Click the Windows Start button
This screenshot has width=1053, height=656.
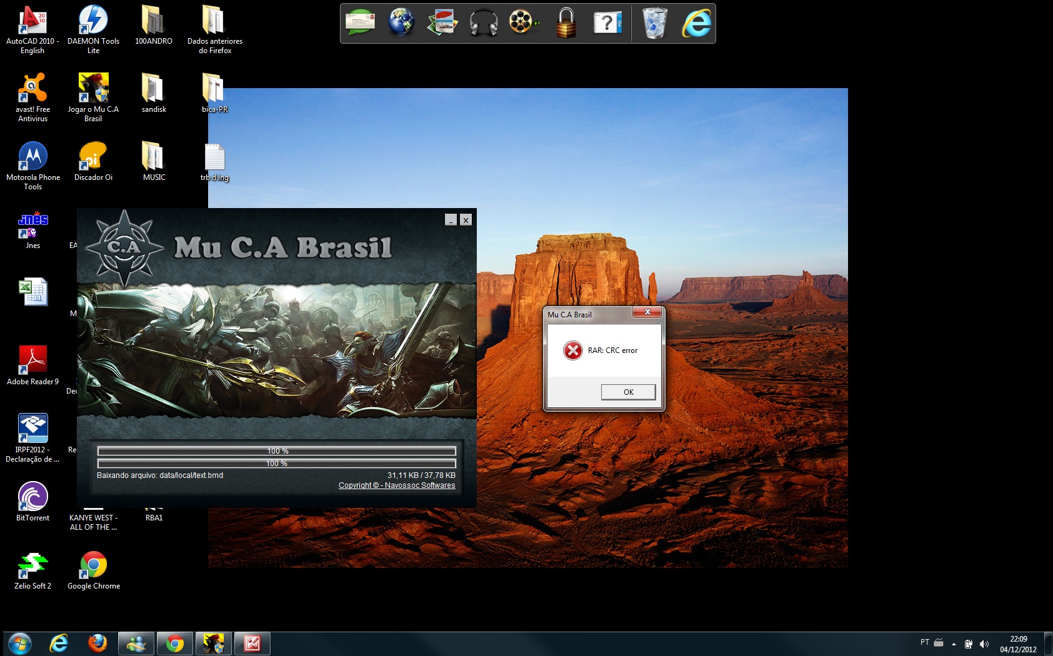[19, 643]
